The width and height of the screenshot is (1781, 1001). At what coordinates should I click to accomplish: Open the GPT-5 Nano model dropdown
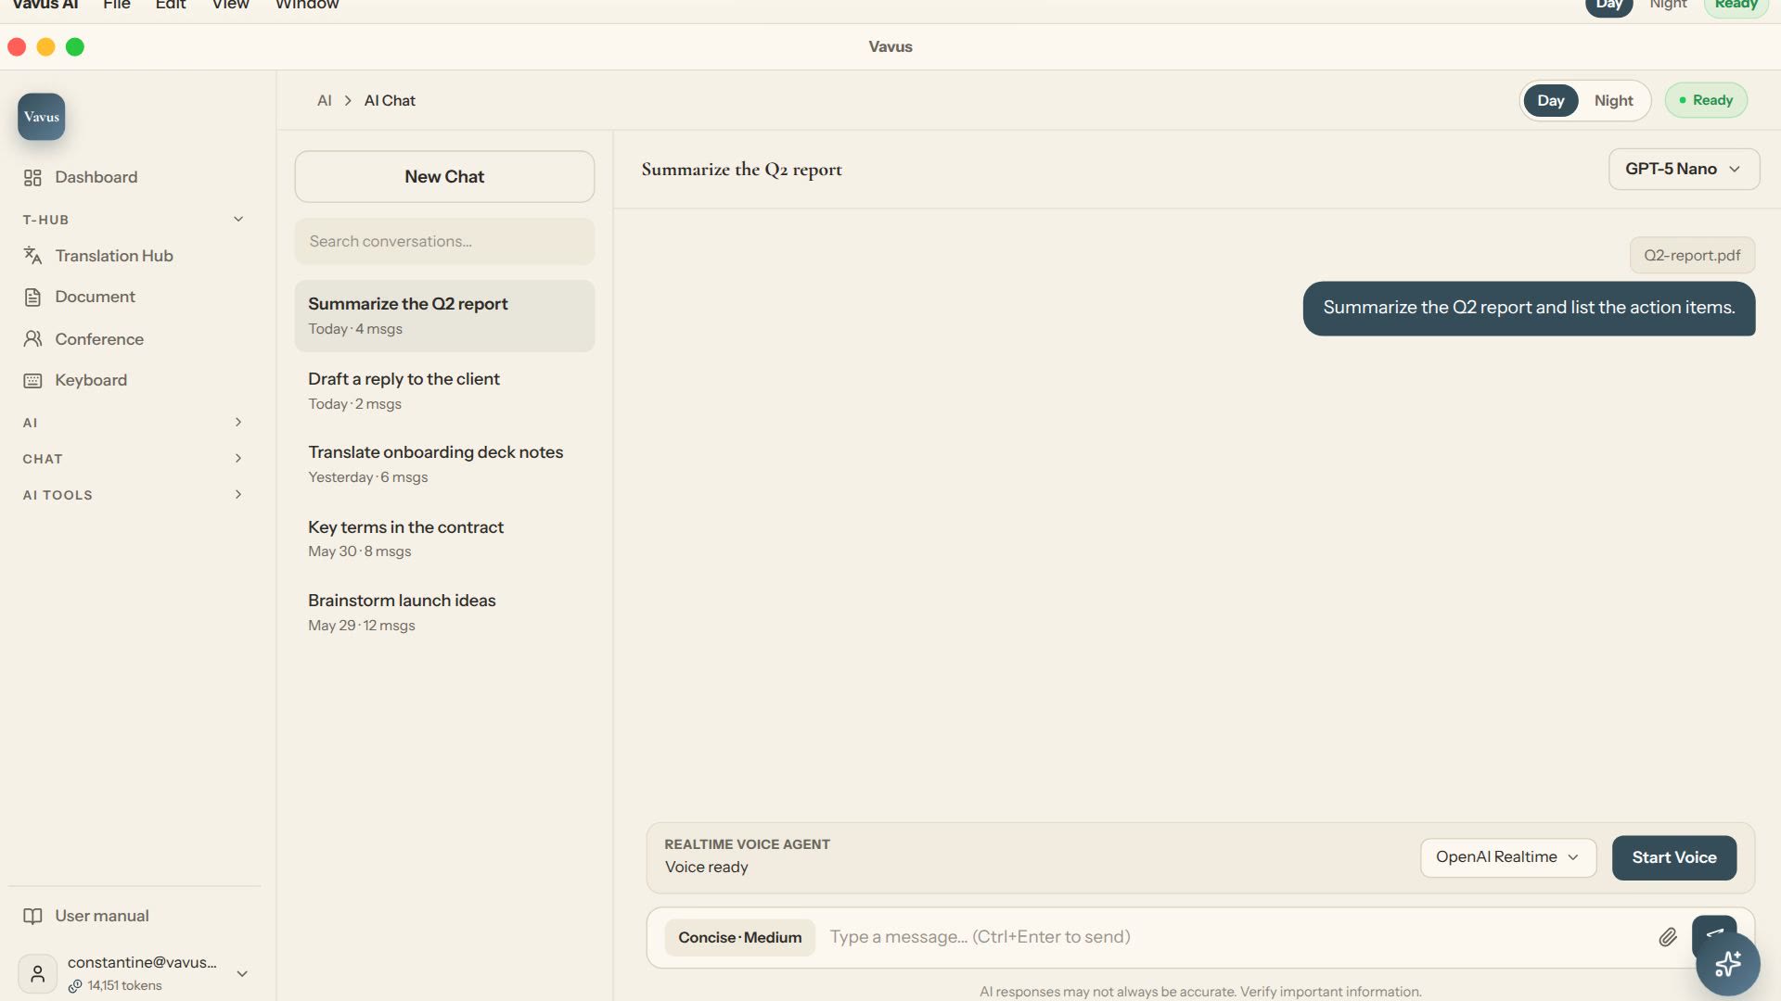(1684, 169)
